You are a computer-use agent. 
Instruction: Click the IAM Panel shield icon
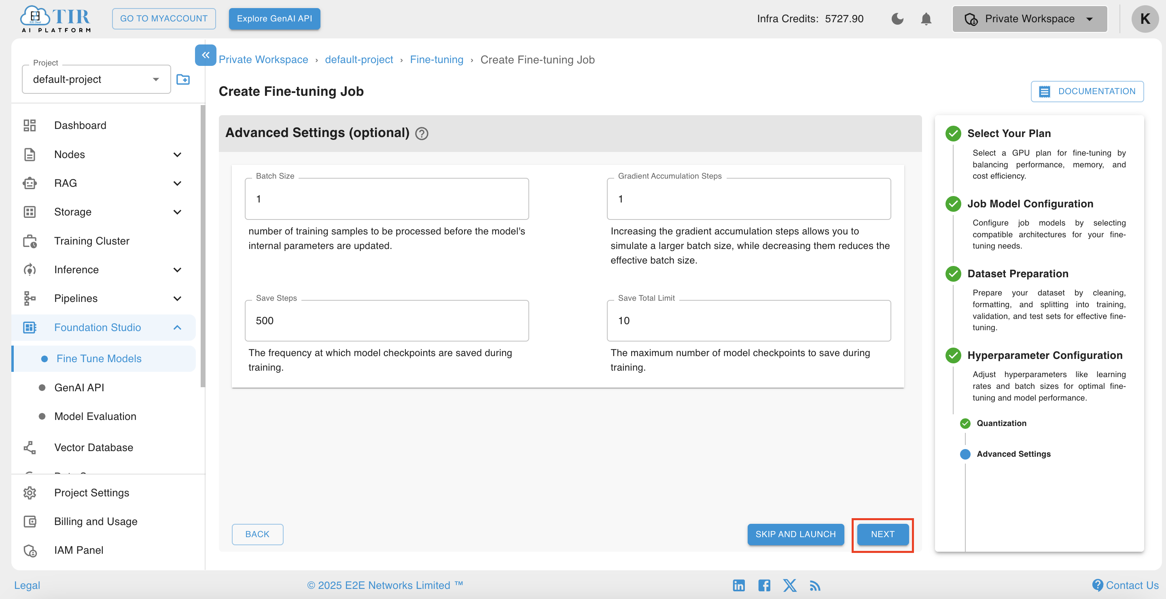click(30, 550)
